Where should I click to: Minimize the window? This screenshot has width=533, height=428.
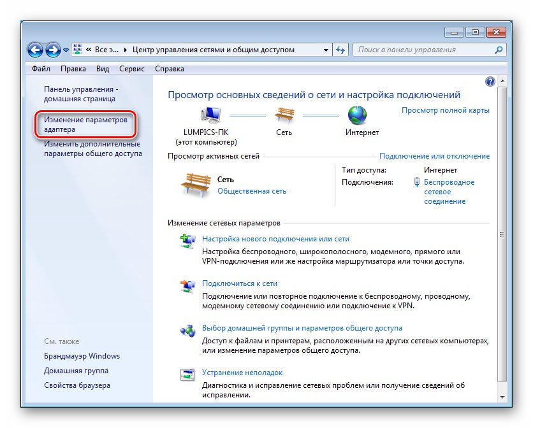pyautogui.click(x=454, y=32)
